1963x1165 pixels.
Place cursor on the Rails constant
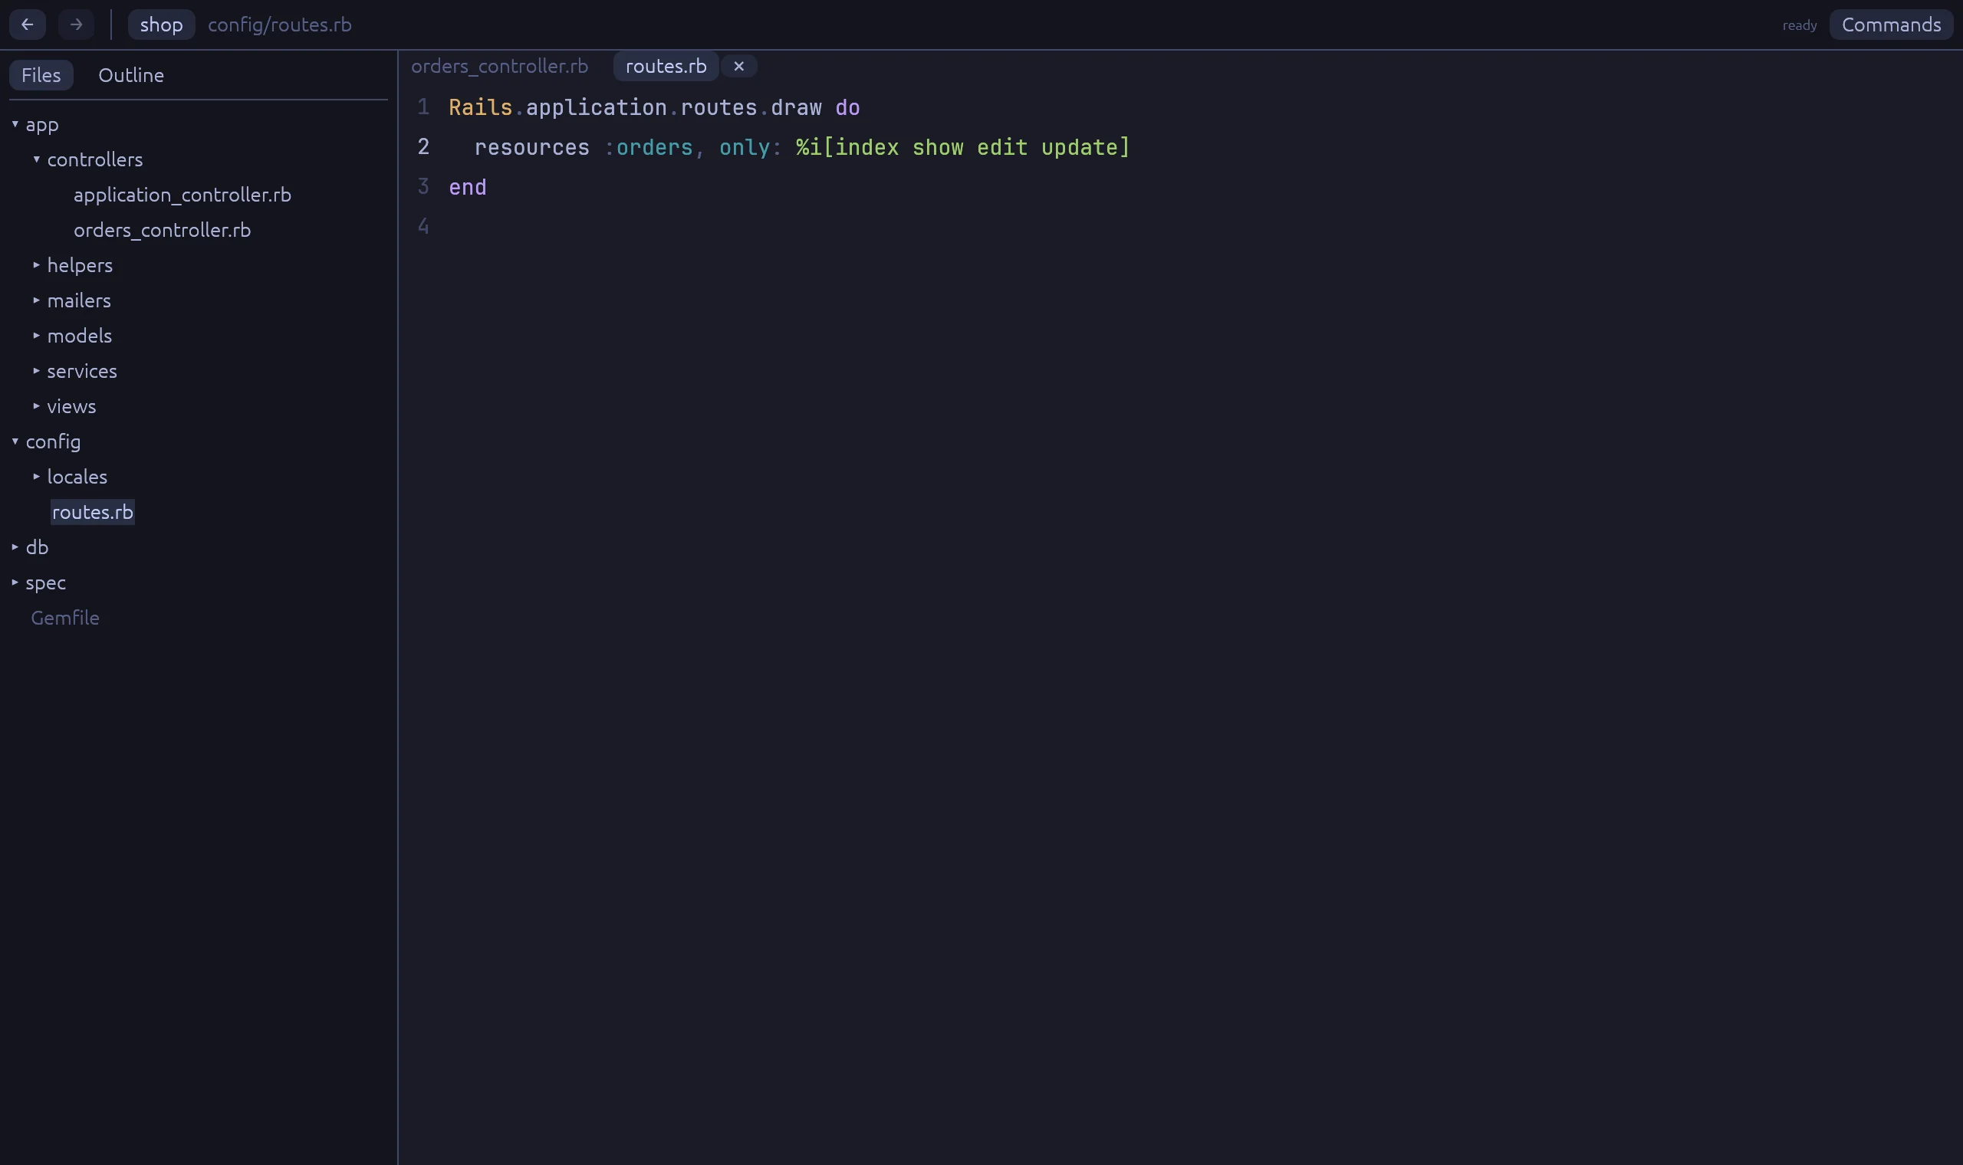[481, 107]
